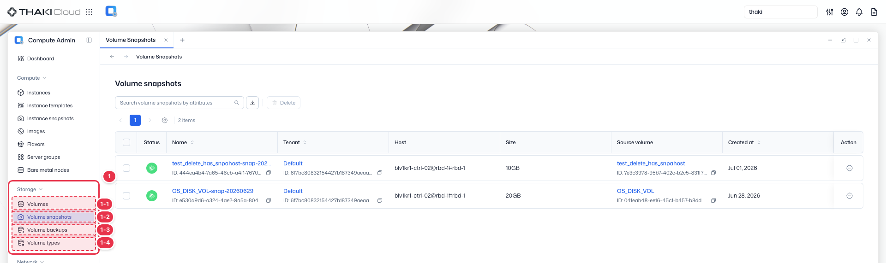Toggle the select-all header checkbox
This screenshot has height=263, width=886.
pos(126,142)
